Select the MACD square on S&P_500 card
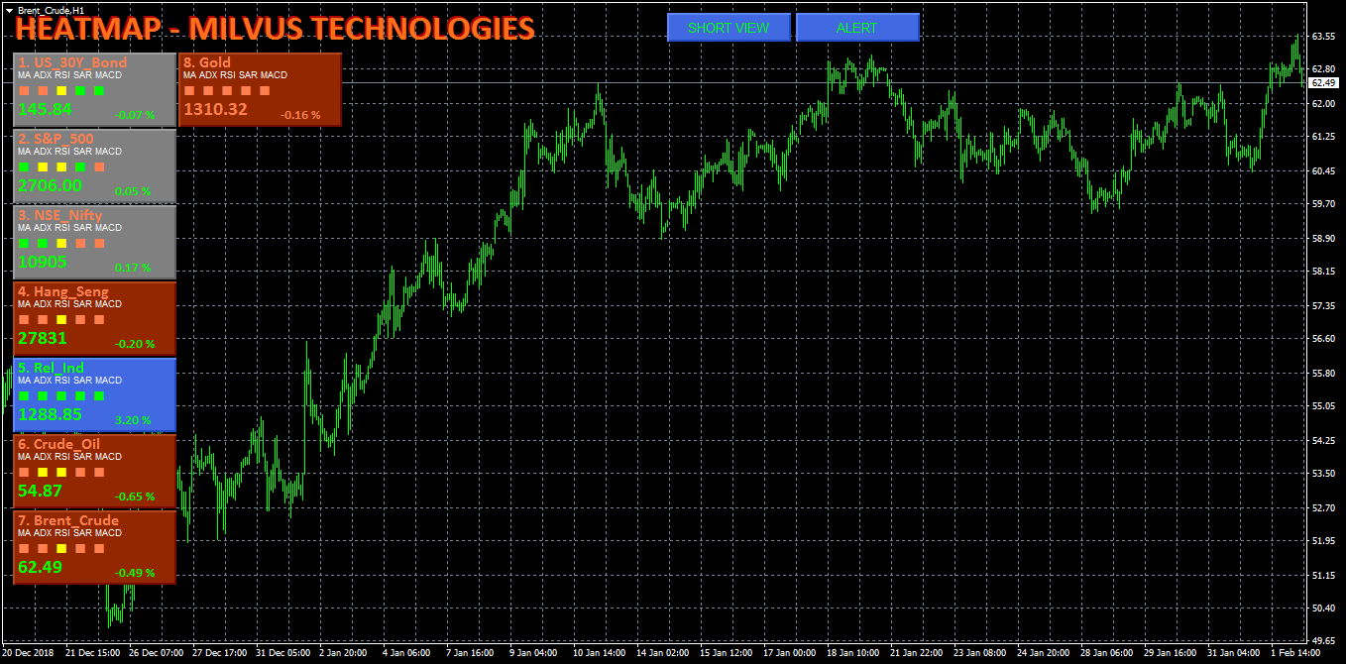The image size is (1346, 664). coord(99,167)
